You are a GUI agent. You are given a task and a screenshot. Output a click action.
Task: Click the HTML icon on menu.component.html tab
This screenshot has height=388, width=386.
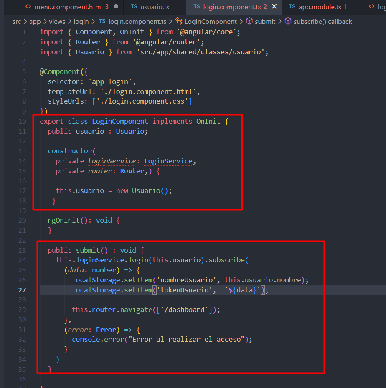28,7
